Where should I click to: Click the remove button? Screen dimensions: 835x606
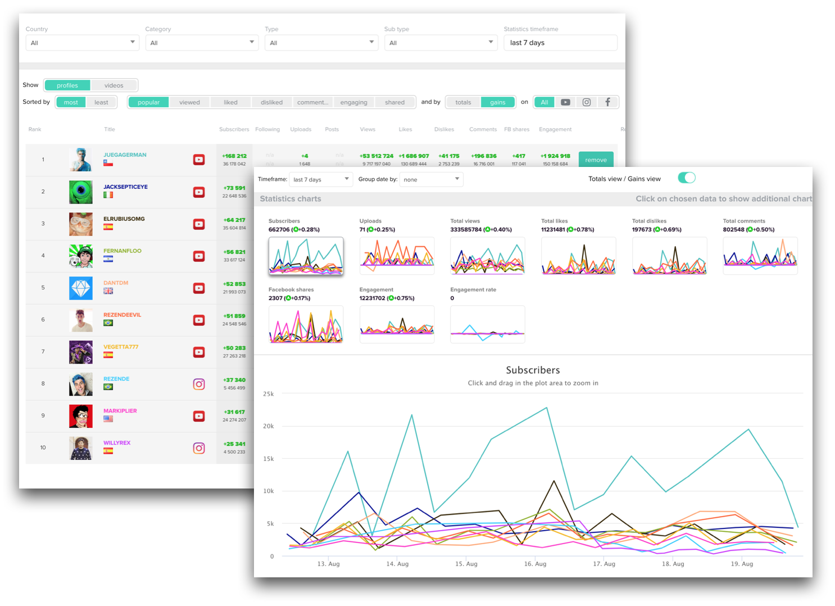coord(596,160)
